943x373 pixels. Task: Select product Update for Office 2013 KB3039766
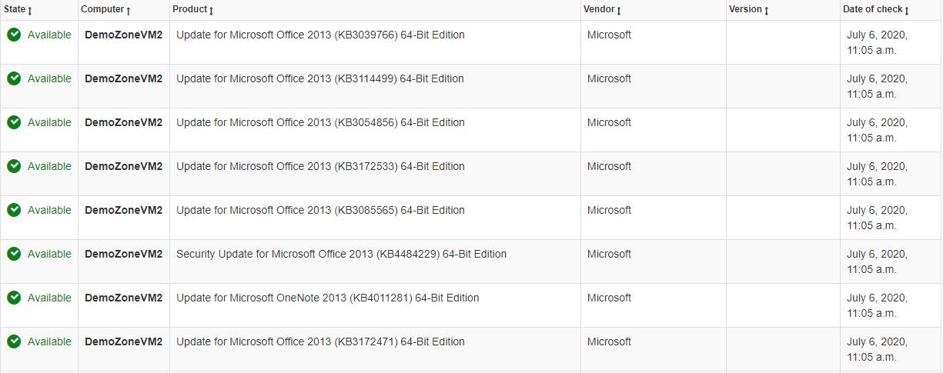click(320, 35)
